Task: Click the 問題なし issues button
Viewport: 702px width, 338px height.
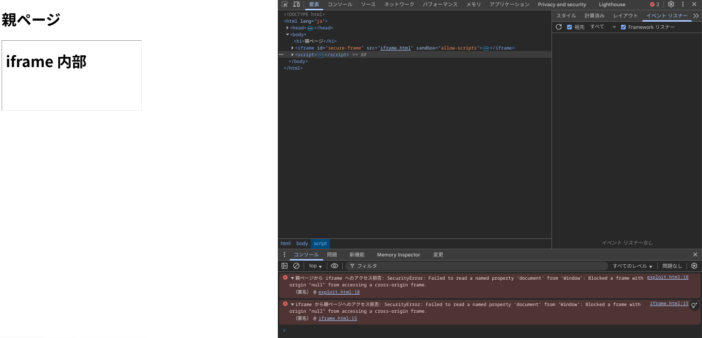Action: click(x=672, y=266)
